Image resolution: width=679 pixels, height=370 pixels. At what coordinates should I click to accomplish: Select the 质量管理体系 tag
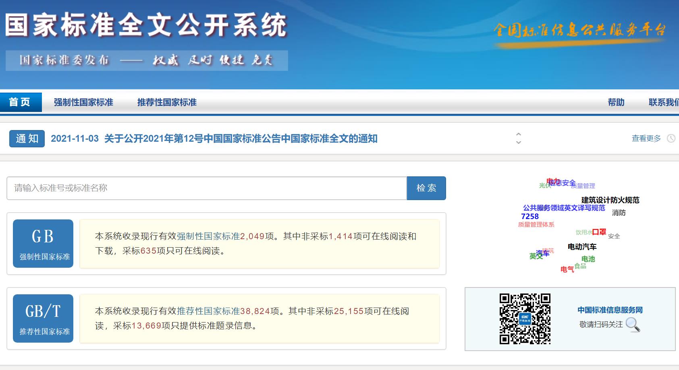click(x=536, y=225)
